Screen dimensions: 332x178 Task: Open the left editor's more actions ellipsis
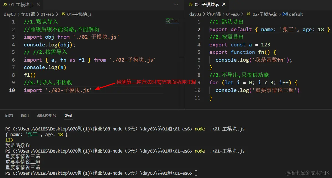click(176, 4)
